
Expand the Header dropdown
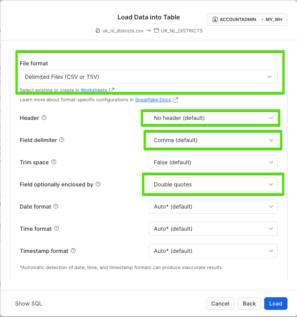coord(213,118)
